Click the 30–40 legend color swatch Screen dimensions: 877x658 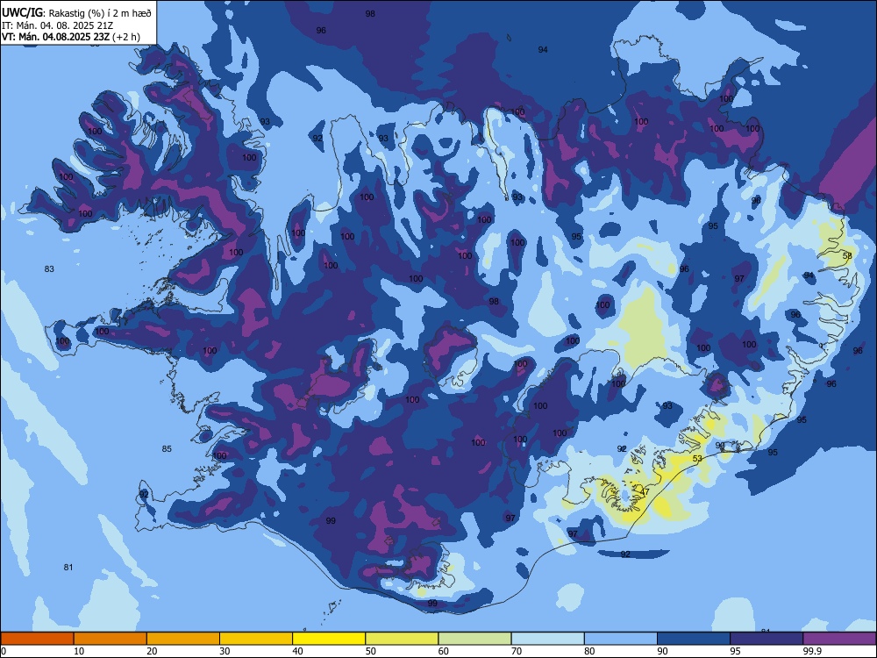click(256, 639)
